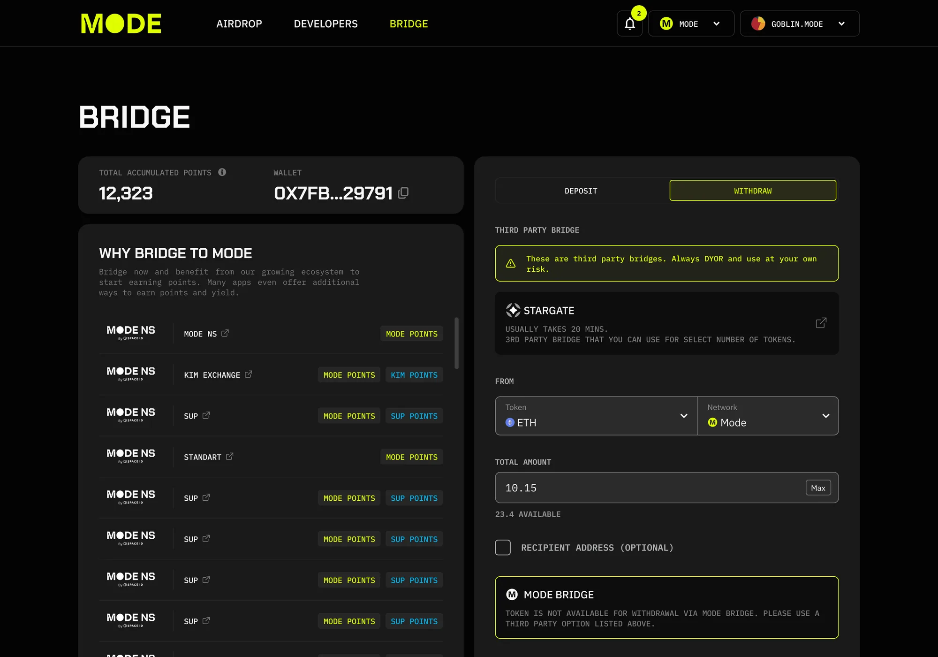Copy the wallet address icon

403,193
